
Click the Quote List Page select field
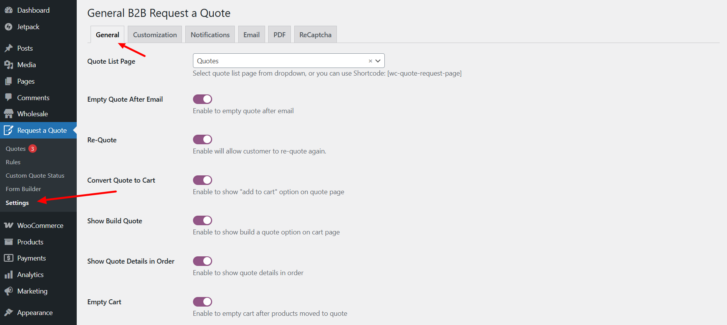click(288, 61)
